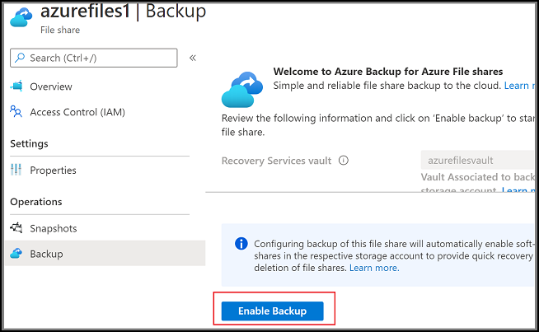Follow Learn link under vault description

click(518, 190)
